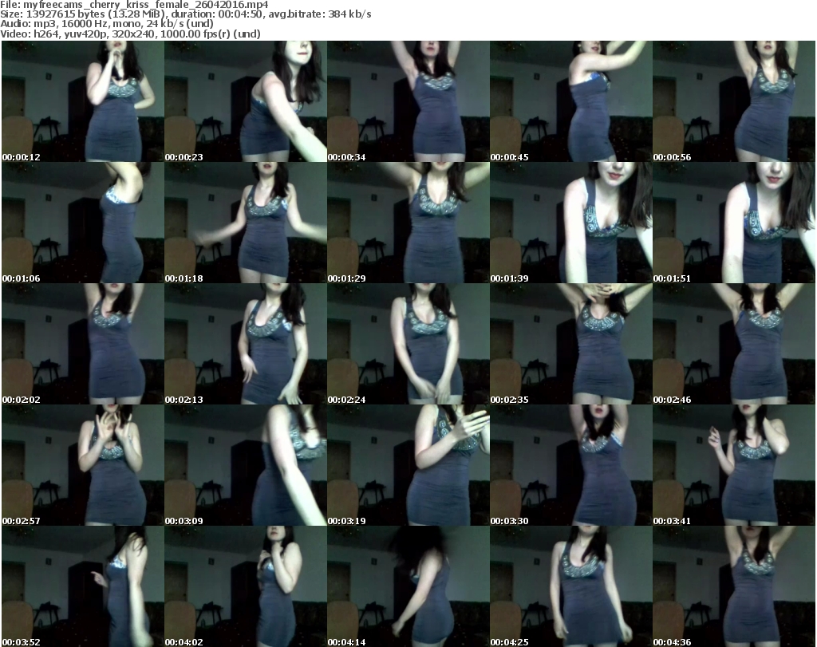View the frame labeled 00:04:36
The image size is (817, 647).
point(734,586)
